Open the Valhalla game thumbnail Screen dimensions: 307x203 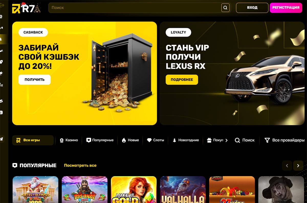click(x=183, y=189)
